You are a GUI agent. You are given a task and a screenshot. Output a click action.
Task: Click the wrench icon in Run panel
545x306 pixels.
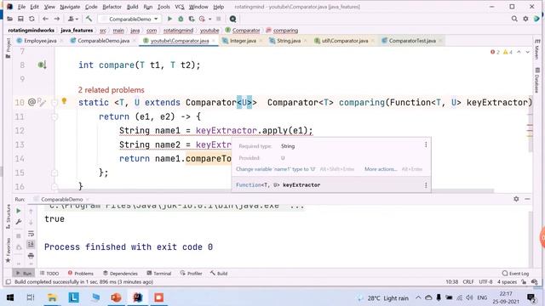(x=19, y=222)
